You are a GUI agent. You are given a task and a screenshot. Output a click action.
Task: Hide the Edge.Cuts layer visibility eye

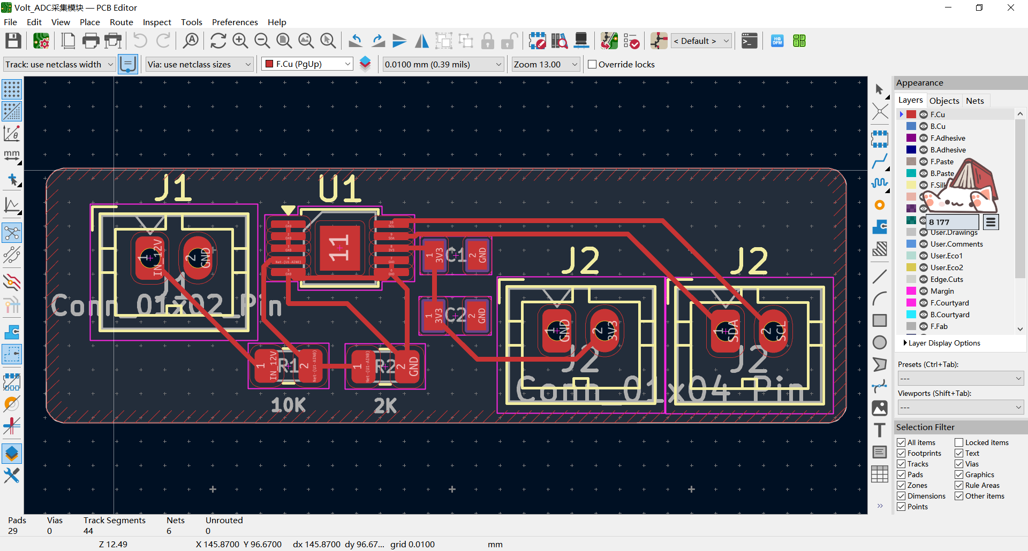pyautogui.click(x=924, y=279)
